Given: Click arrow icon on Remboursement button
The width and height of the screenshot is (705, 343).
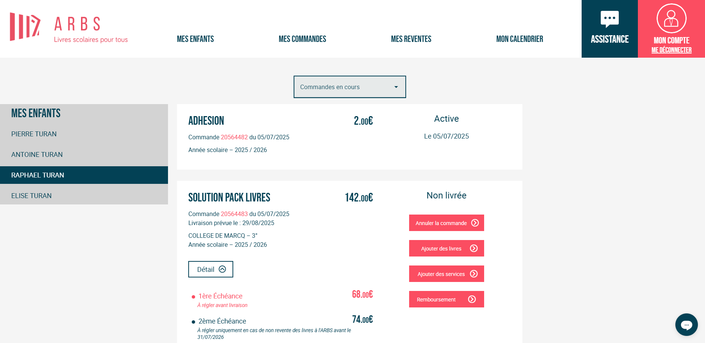Looking at the screenshot, I should (472, 299).
